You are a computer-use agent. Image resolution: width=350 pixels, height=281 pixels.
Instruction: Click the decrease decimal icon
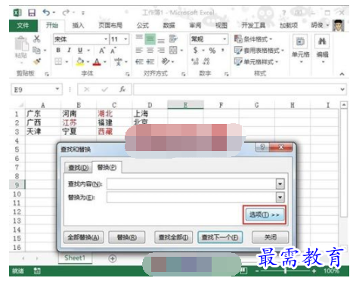click(206, 61)
